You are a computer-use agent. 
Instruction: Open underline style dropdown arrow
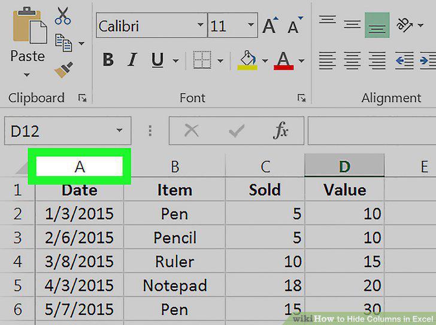point(175,60)
